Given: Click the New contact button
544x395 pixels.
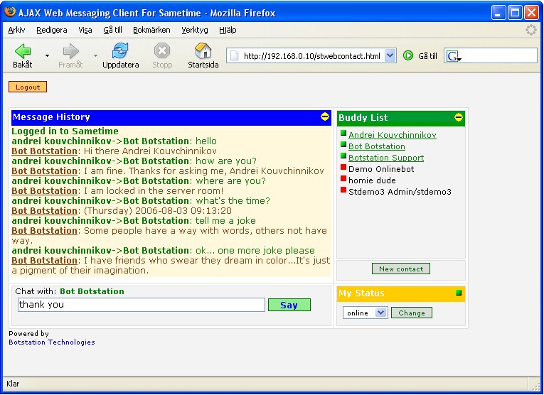Looking at the screenshot, I should point(401,269).
